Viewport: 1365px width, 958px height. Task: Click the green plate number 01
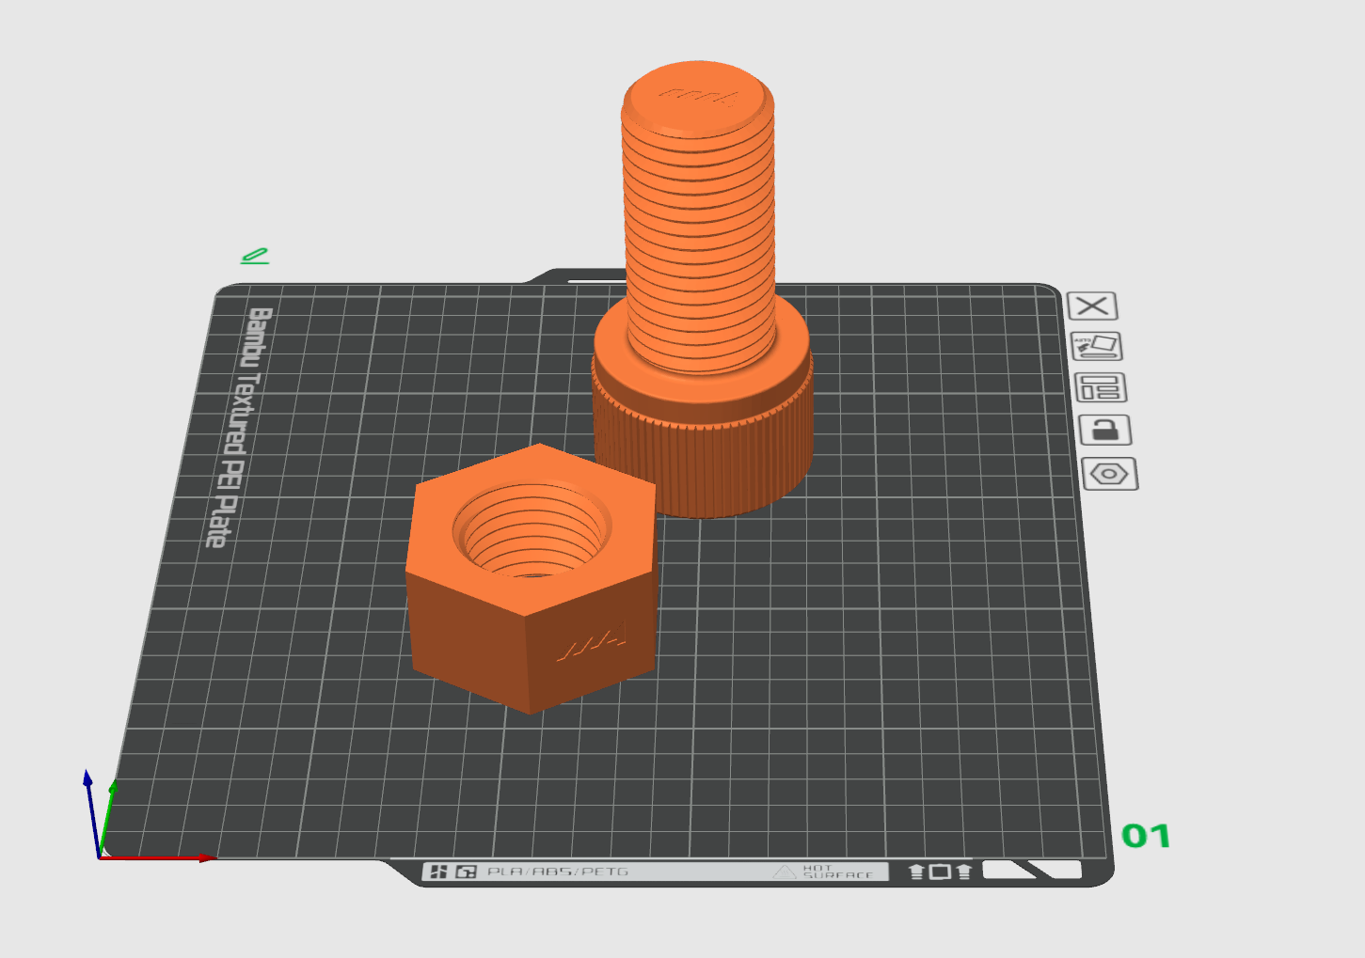tap(1146, 836)
